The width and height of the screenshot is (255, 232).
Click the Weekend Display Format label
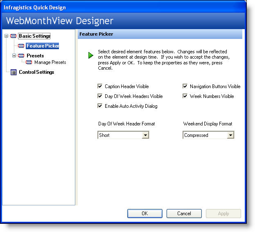pos(208,124)
